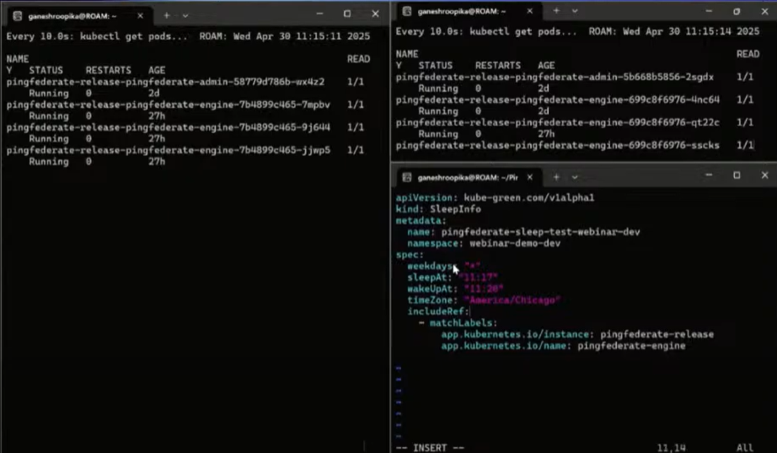Open the profile dropdown in the top-right terminal

[575, 11]
